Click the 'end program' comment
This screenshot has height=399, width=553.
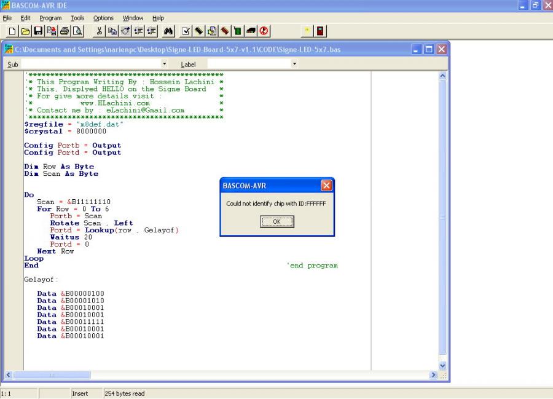[312, 266]
